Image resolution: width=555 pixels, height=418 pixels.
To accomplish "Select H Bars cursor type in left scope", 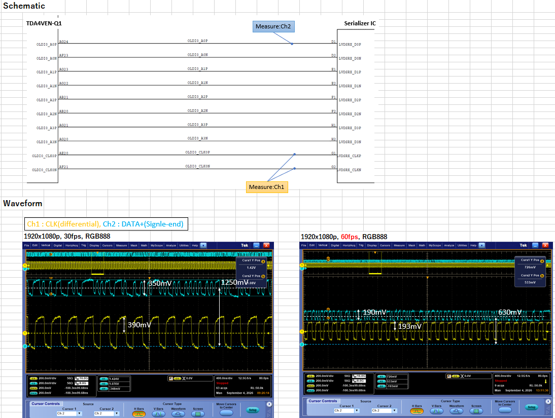I will (139, 414).
